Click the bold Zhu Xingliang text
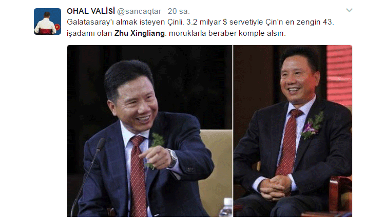385x220 pixels. coord(140,33)
